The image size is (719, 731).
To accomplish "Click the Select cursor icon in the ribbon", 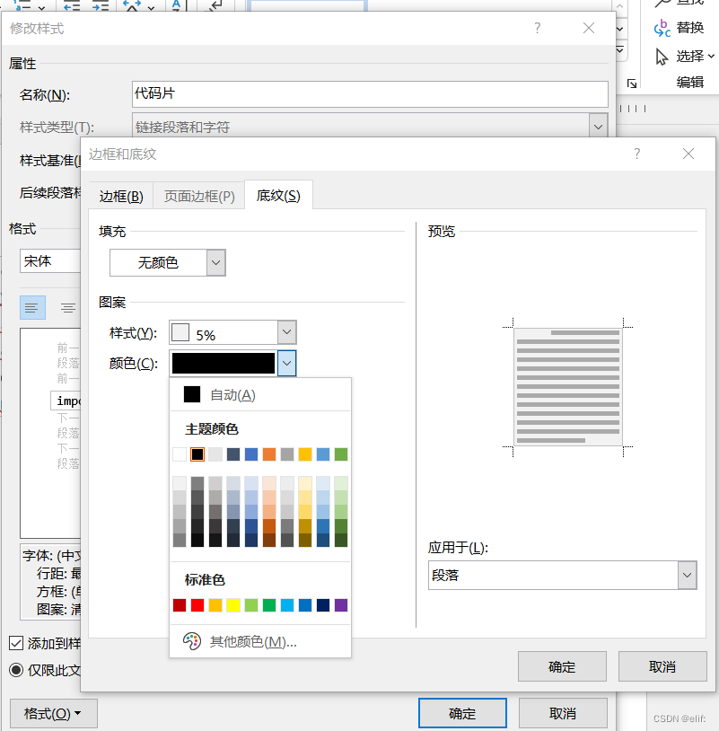I will 662,57.
